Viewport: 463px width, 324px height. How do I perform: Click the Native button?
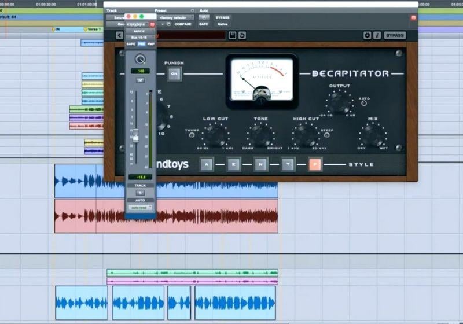coord(222,24)
